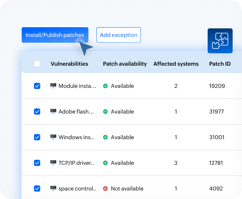The image size is (242, 199).
Task: Uncheck the space control.. row checkbox
Action: click(x=37, y=189)
